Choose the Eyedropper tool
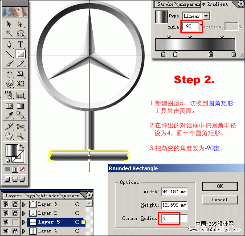 (9, 115)
